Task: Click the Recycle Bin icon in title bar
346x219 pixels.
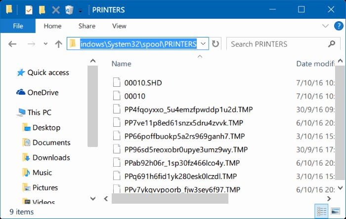Action: tap(69, 9)
